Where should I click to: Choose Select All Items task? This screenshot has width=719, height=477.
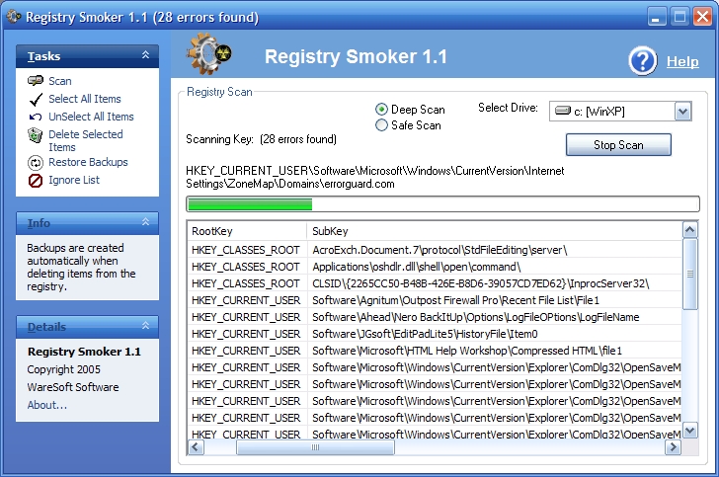pyautogui.click(x=85, y=99)
